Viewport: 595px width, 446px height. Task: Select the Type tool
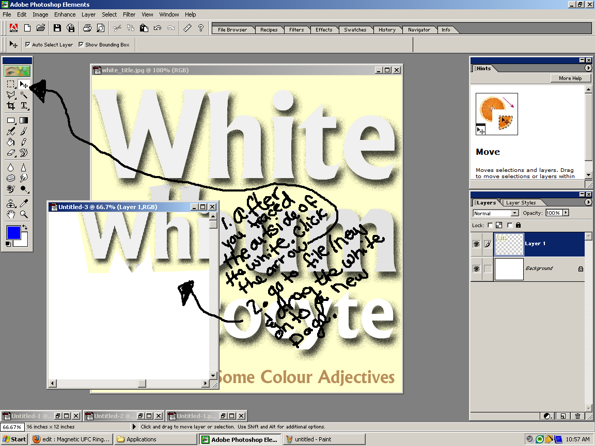pos(24,106)
